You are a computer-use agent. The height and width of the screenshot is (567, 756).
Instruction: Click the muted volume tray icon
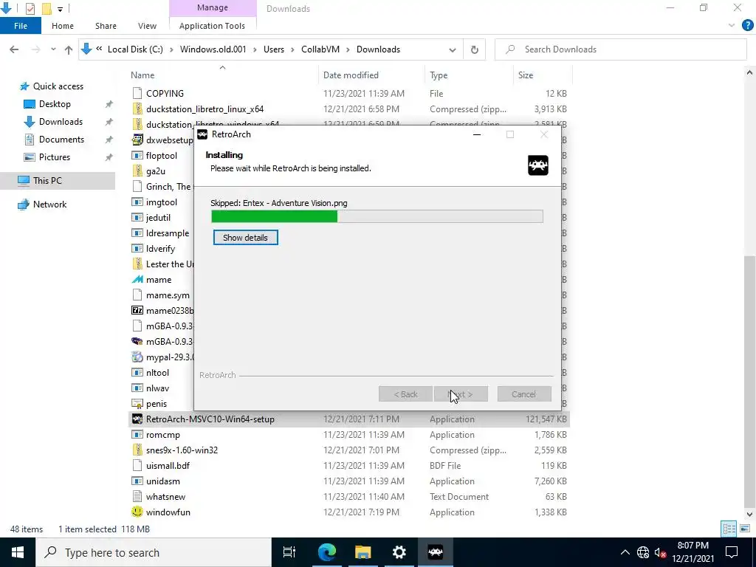660,552
